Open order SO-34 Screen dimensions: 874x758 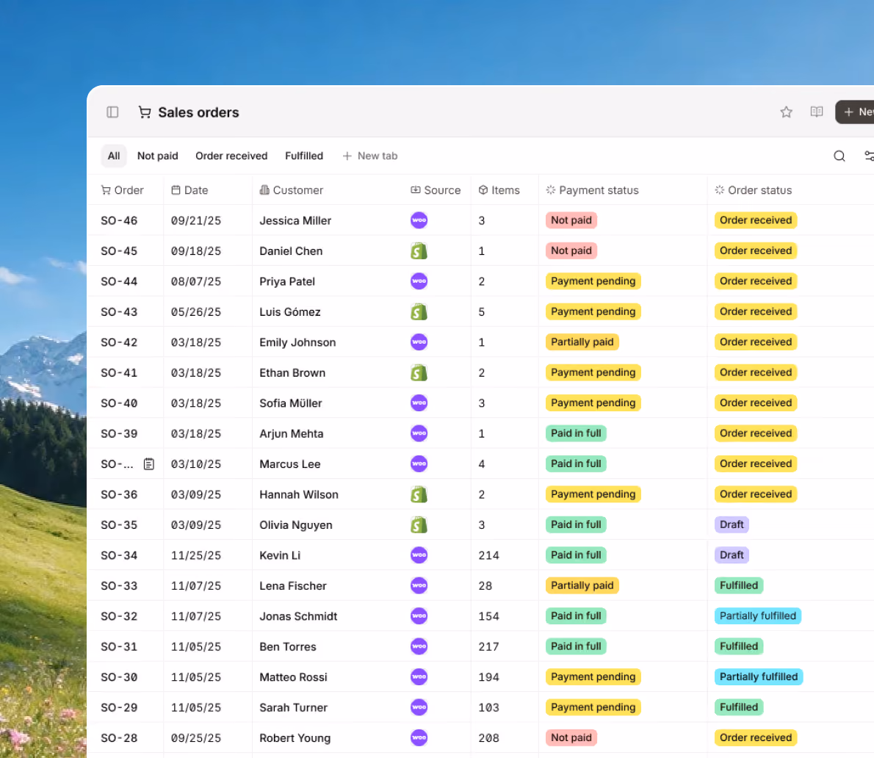[x=119, y=555]
